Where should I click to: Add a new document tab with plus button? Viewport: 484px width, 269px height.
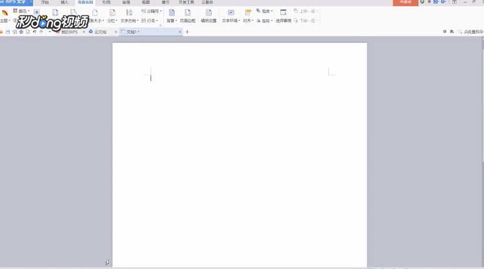click(187, 32)
